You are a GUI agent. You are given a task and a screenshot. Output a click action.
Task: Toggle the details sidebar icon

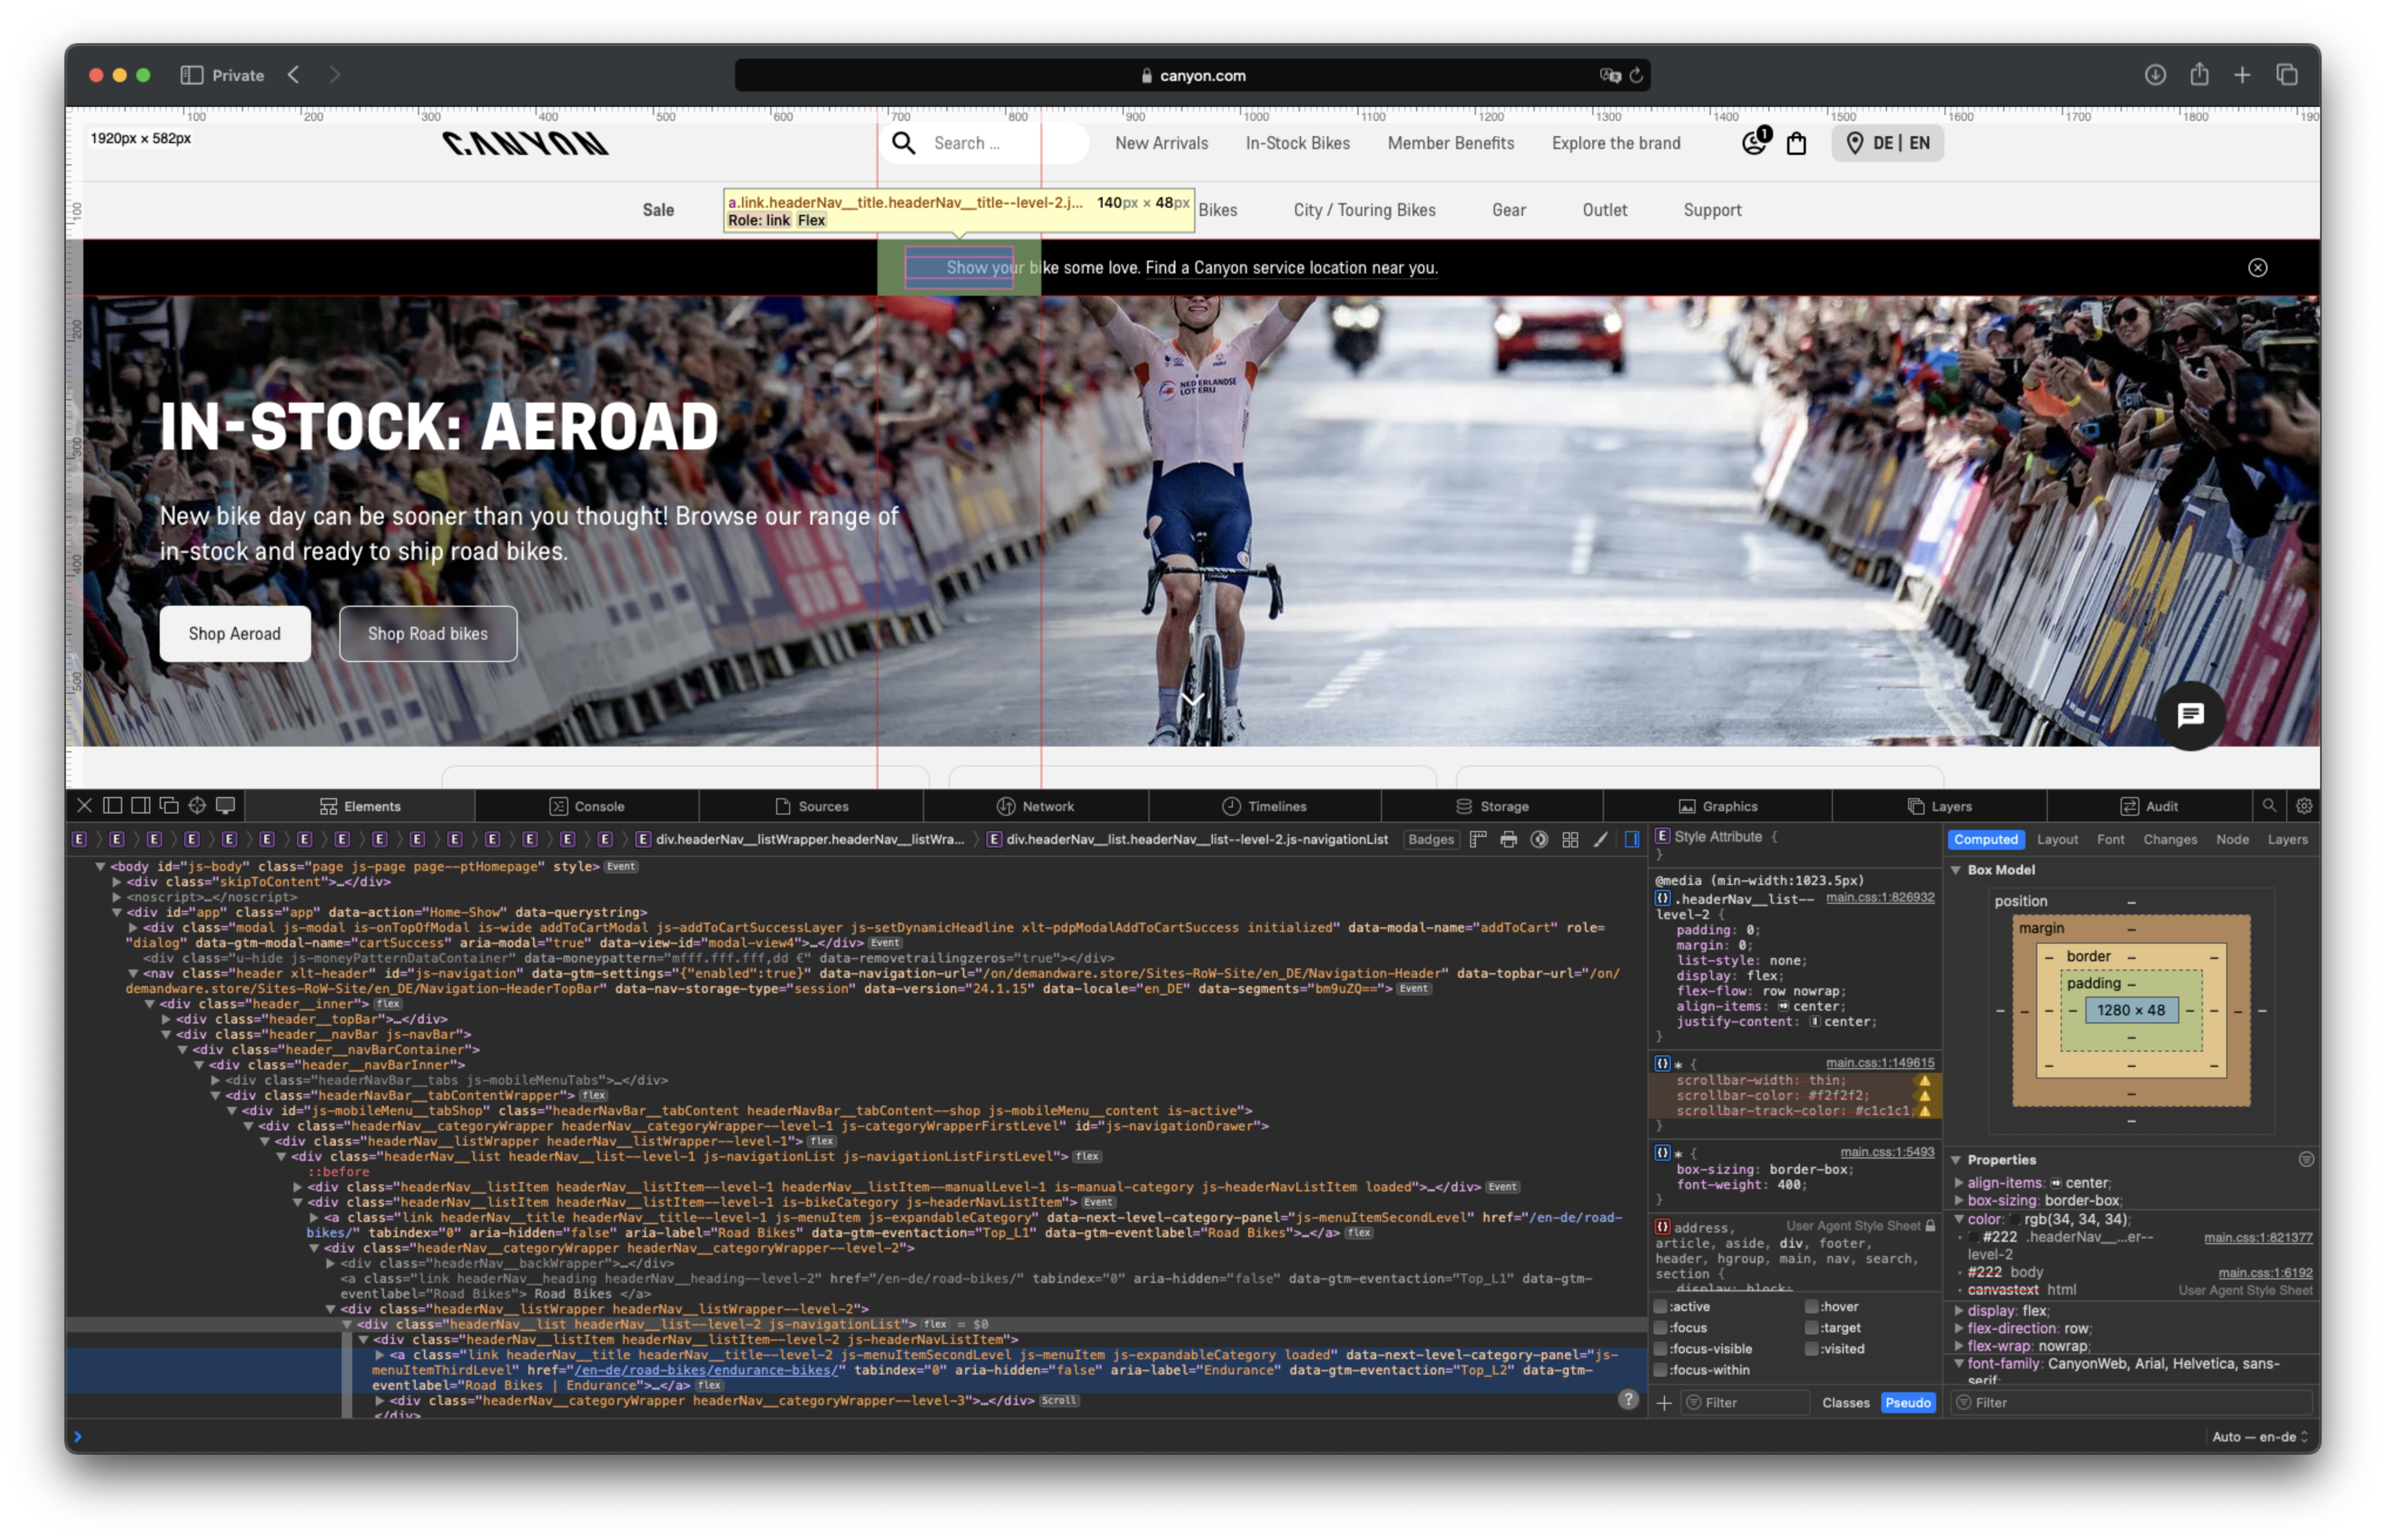pyautogui.click(x=1632, y=839)
